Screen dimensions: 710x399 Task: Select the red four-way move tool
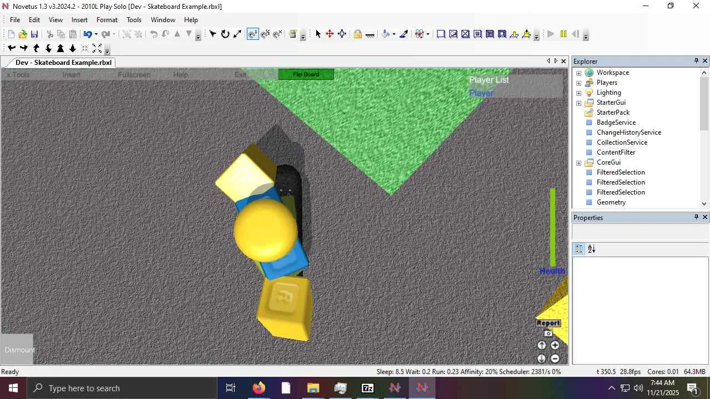[x=330, y=34]
